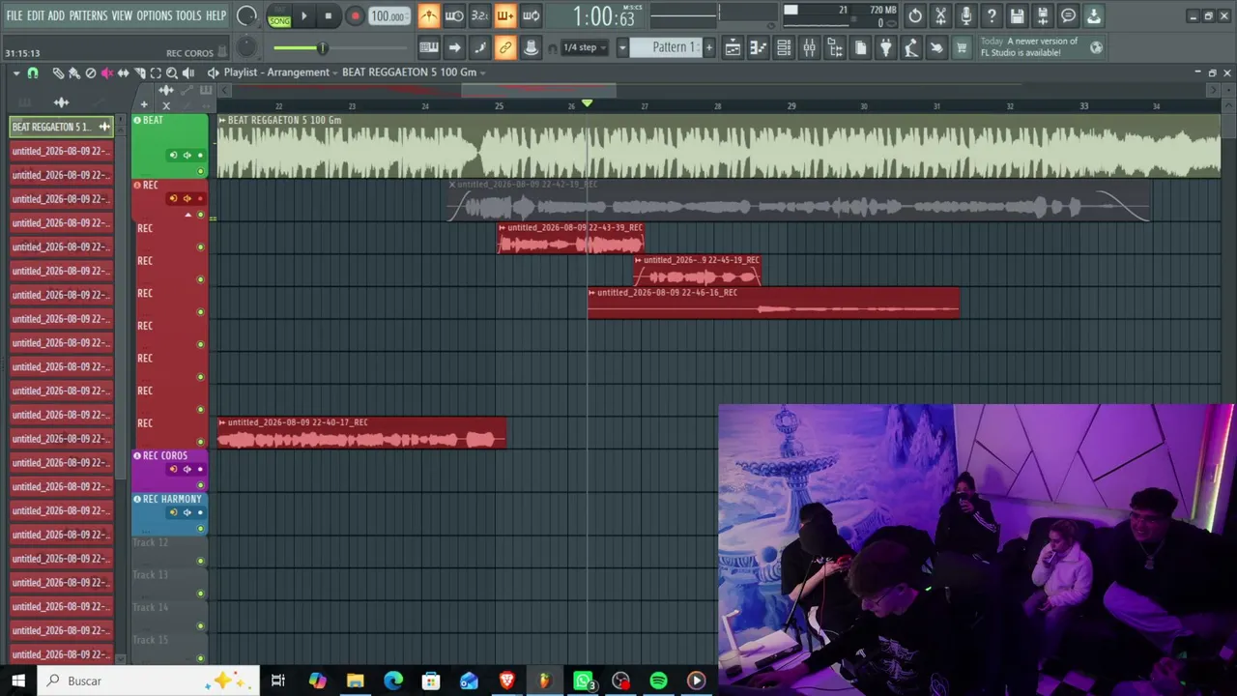Screen dimensions: 1237x696
Task: Open the Piano roll window
Action: (759, 47)
